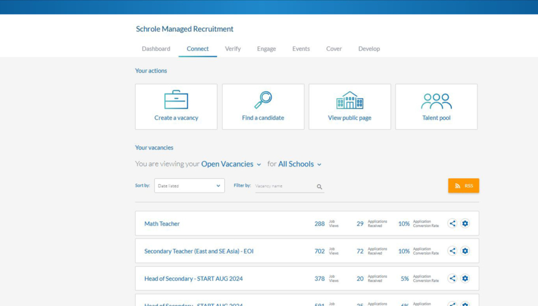Click the magnifying glass Find a candidate icon
The height and width of the screenshot is (306, 538).
(x=263, y=100)
